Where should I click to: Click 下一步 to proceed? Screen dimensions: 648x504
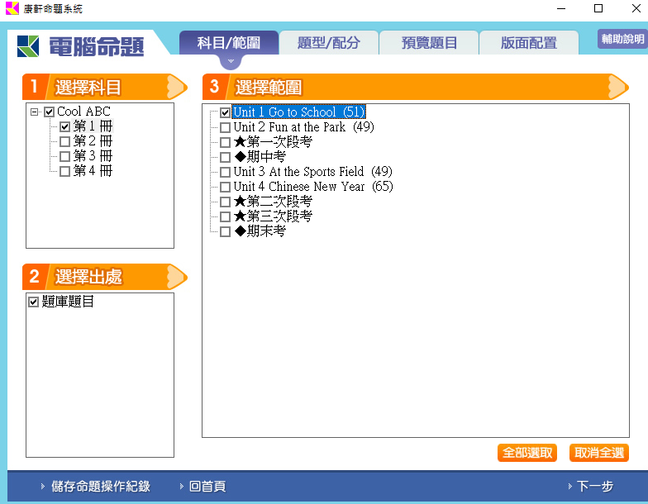(x=594, y=487)
